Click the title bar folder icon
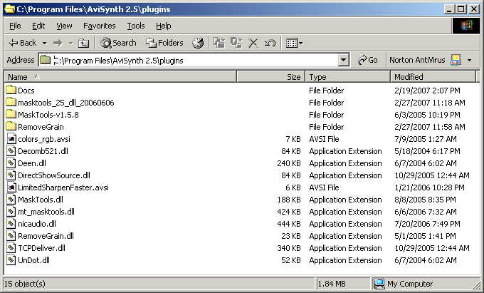This screenshot has width=484, height=293. point(9,9)
